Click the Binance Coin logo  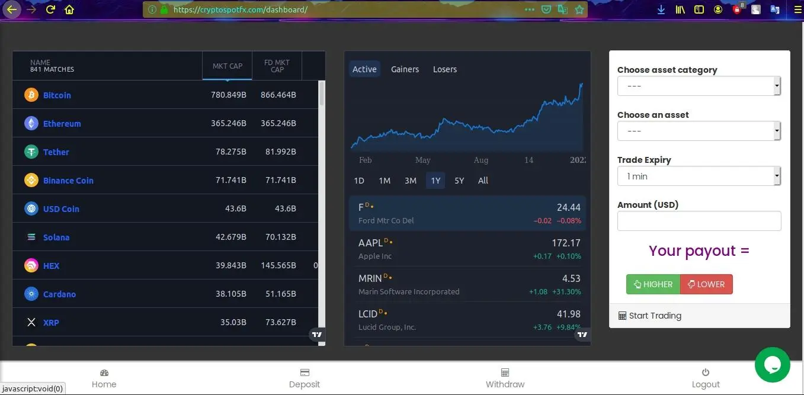point(31,180)
